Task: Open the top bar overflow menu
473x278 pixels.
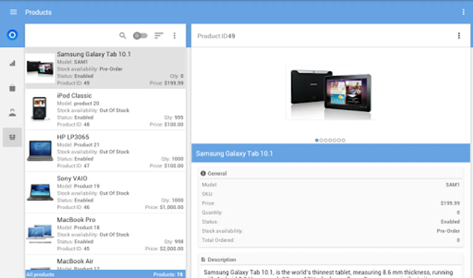Action: 463,12
